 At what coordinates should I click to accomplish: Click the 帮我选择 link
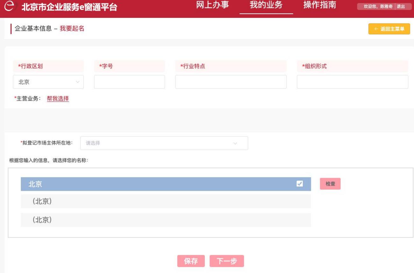(58, 99)
